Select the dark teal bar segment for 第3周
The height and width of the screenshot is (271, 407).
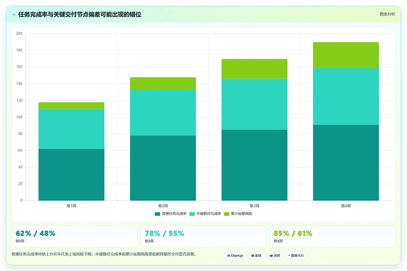[254, 165]
